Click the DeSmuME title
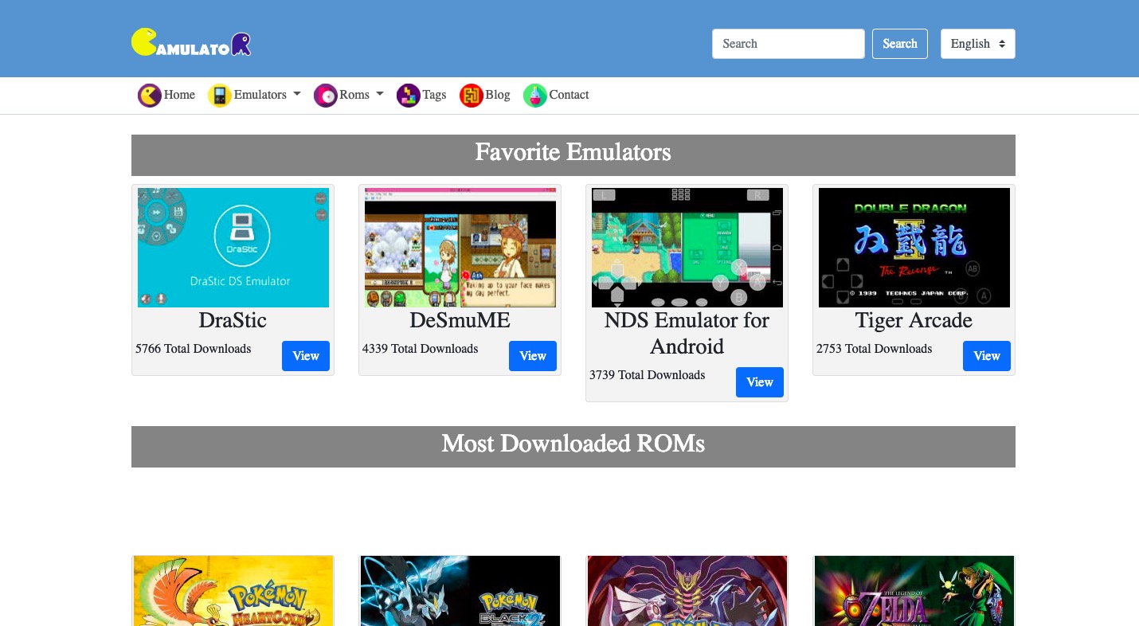The width and height of the screenshot is (1139, 626). (x=460, y=320)
